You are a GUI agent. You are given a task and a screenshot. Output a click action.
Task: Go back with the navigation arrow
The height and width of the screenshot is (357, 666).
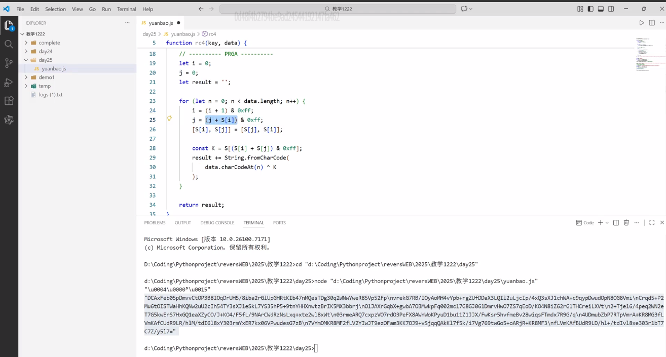[201, 9]
